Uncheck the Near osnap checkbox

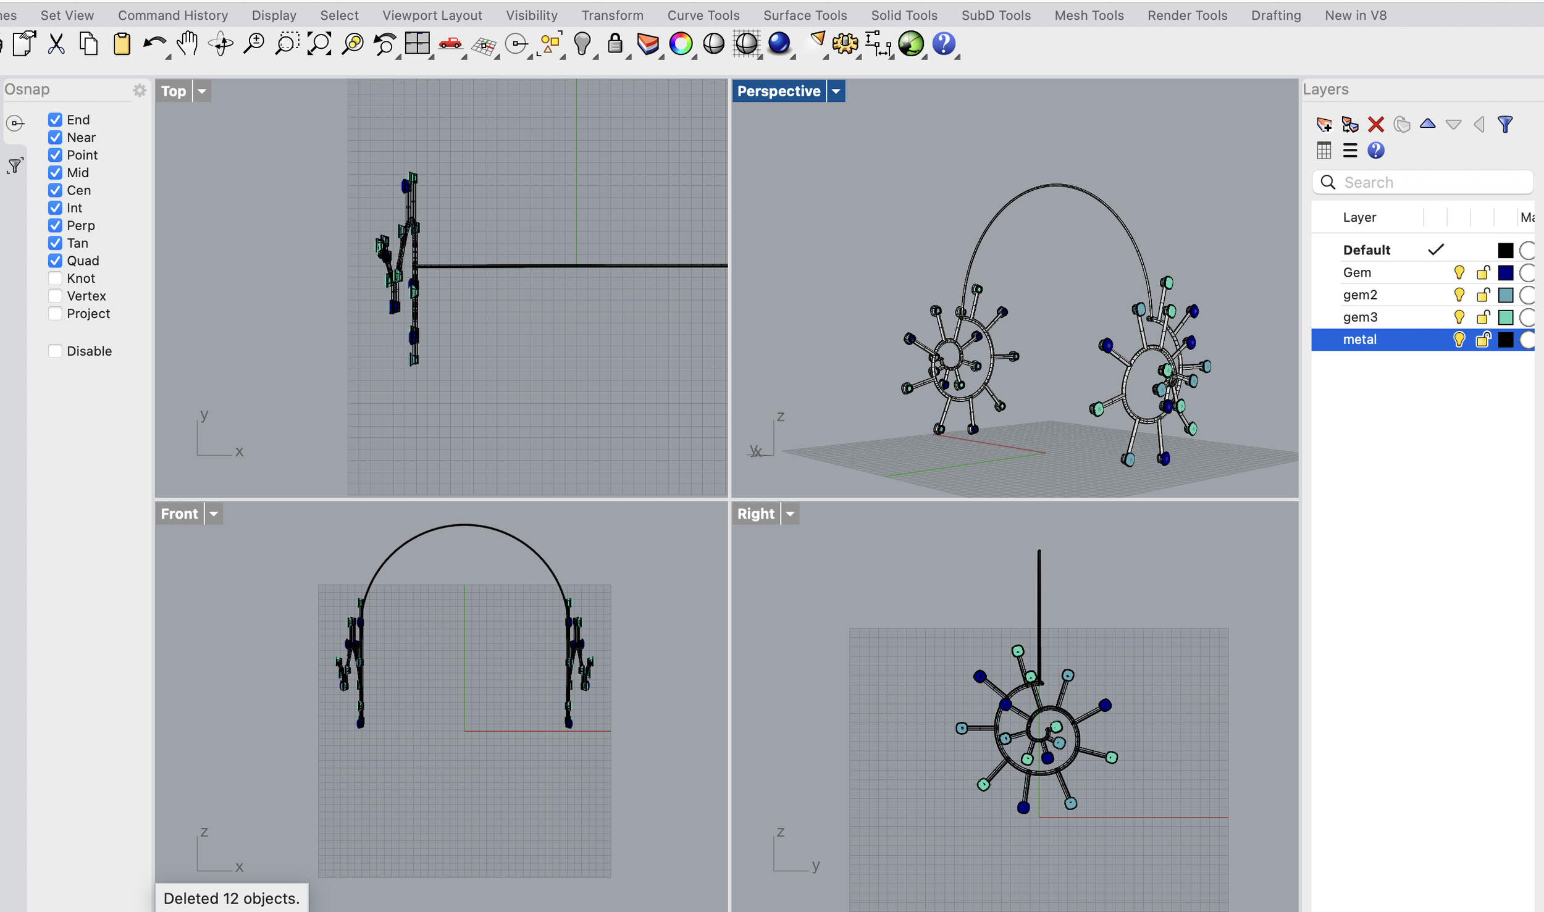coord(55,137)
